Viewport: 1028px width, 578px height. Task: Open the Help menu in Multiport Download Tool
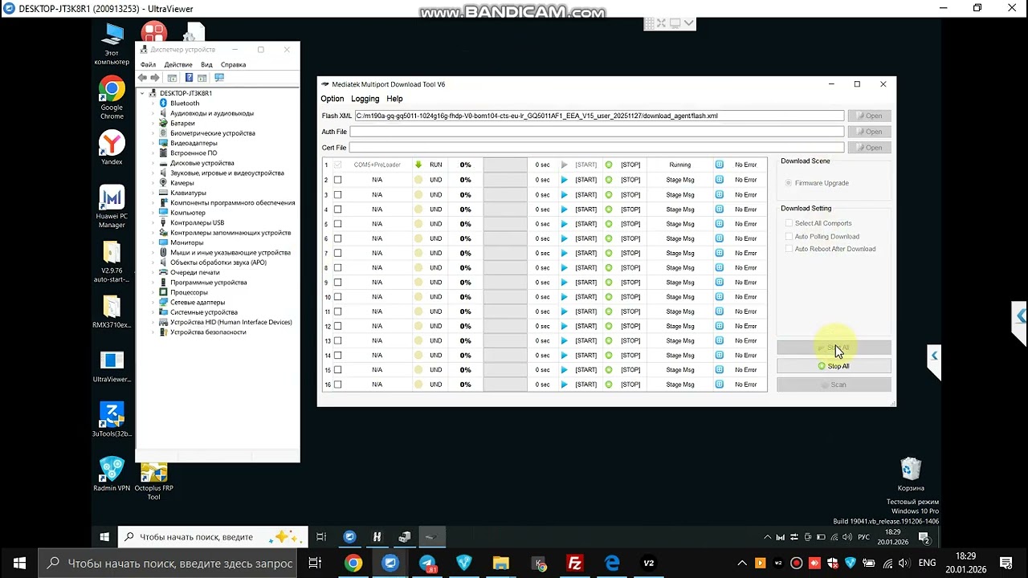point(394,99)
